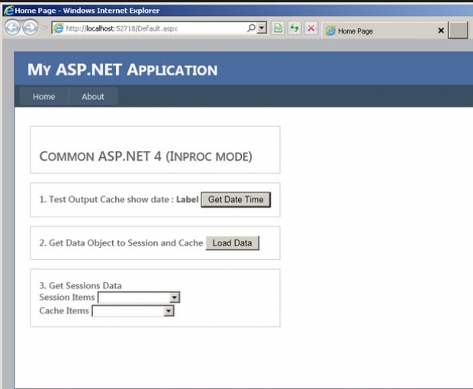
Task: Click the bold Label text
Action: point(188,199)
